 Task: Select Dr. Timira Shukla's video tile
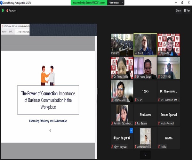pos(122,68)
